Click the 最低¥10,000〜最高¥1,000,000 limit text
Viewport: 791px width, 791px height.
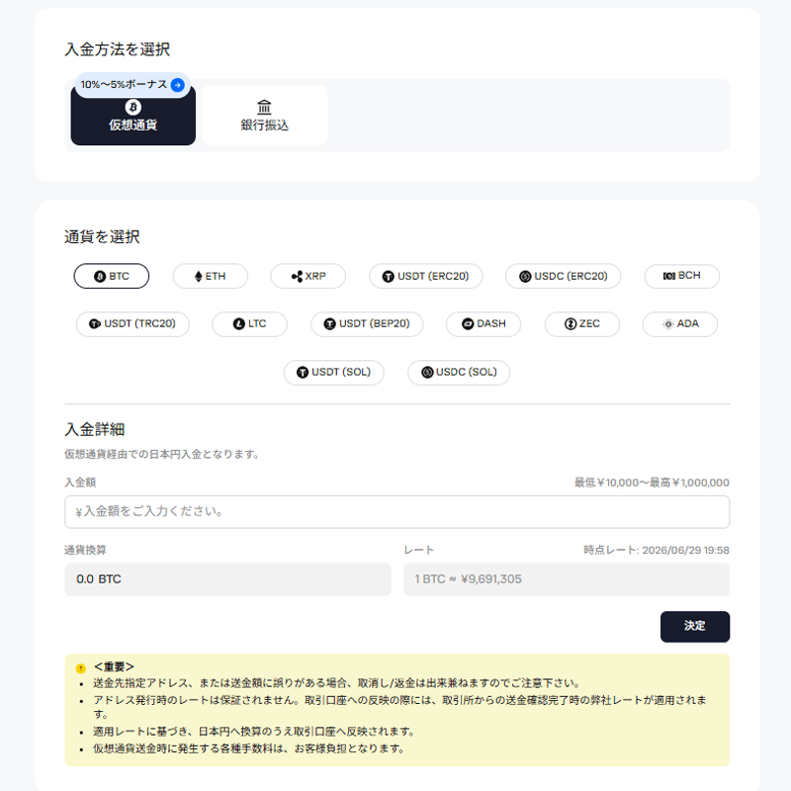(652, 483)
